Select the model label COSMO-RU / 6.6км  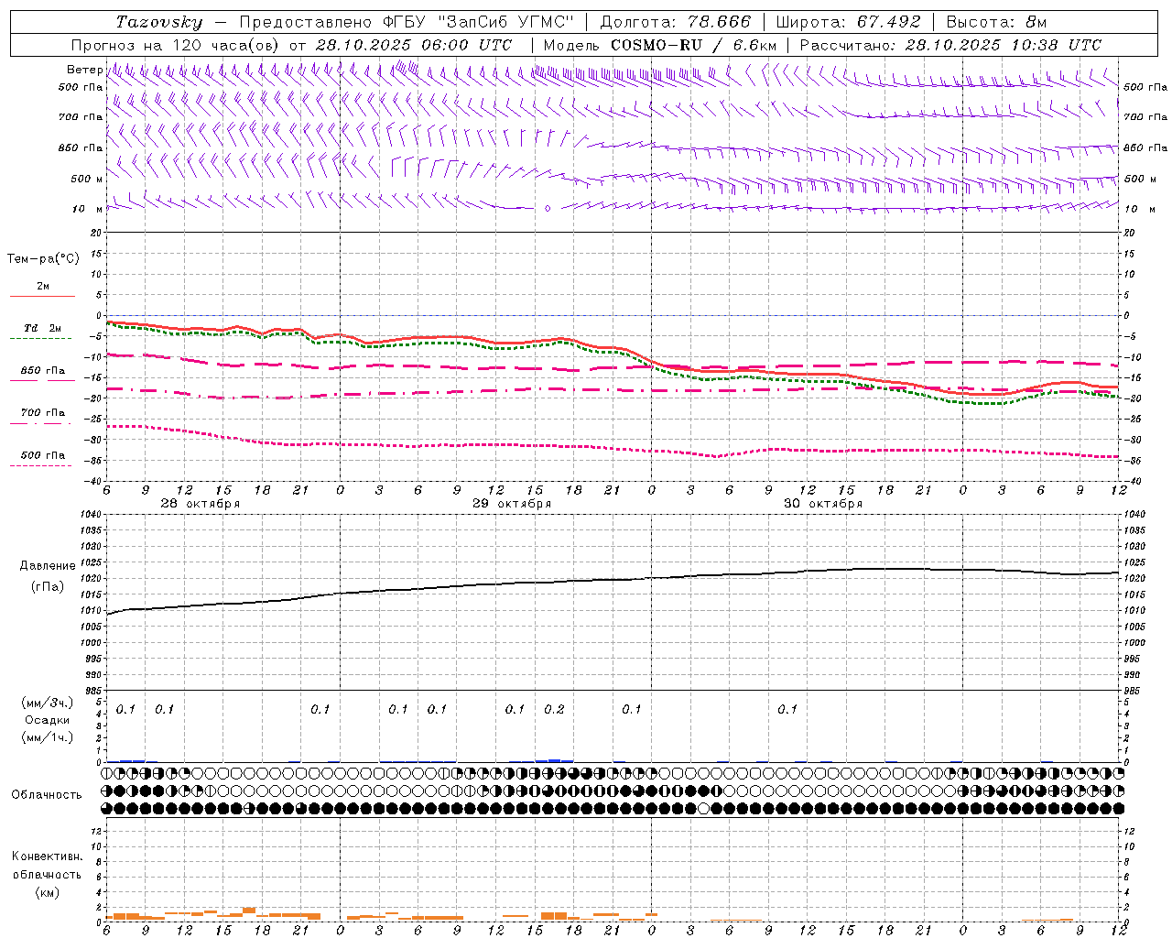coord(693,45)
